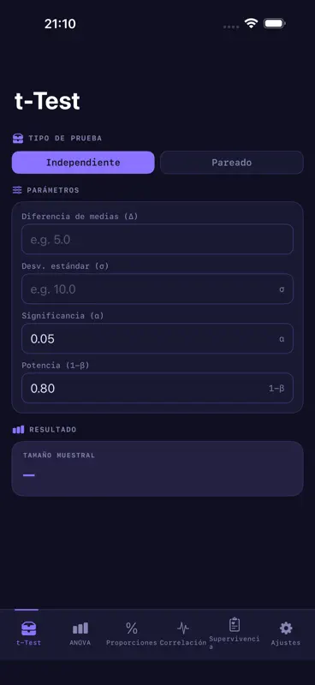
Task: Select the Independiente test type
Action: 83,163
